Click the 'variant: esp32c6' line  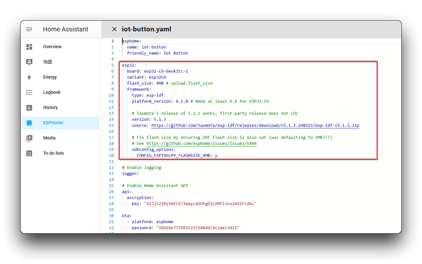pyautogui.click(x=146, y=77)
